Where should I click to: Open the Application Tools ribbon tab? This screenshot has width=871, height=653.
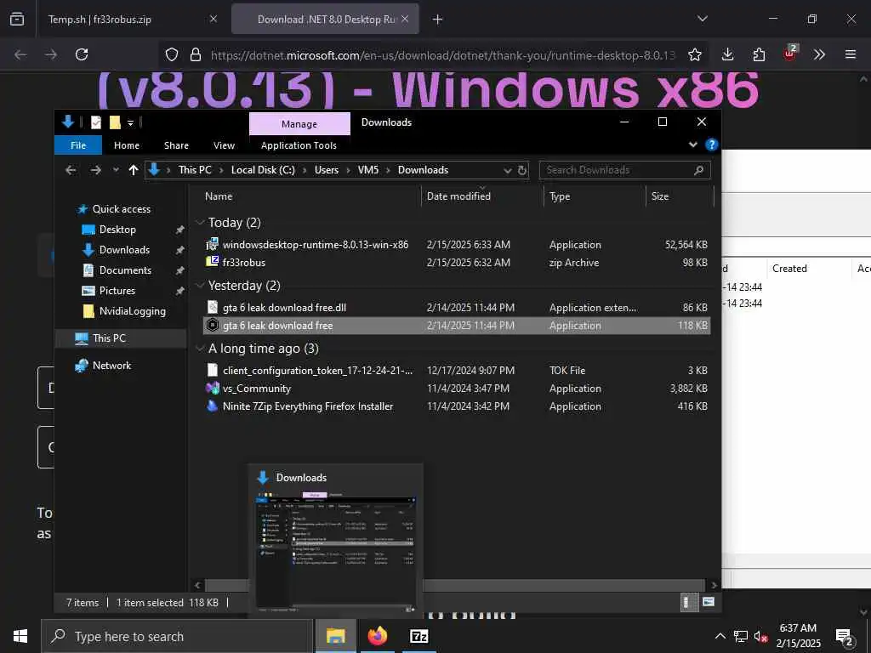[x=299, y=145]
